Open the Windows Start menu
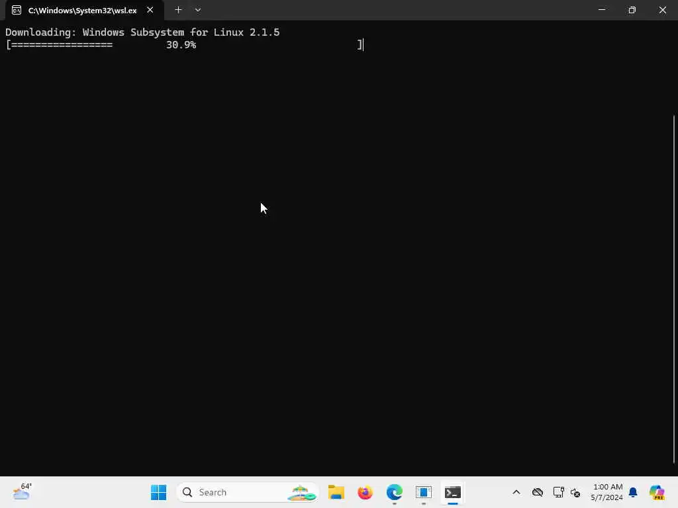The height and width of the screenshot is (508, 678). pos(159,492)
